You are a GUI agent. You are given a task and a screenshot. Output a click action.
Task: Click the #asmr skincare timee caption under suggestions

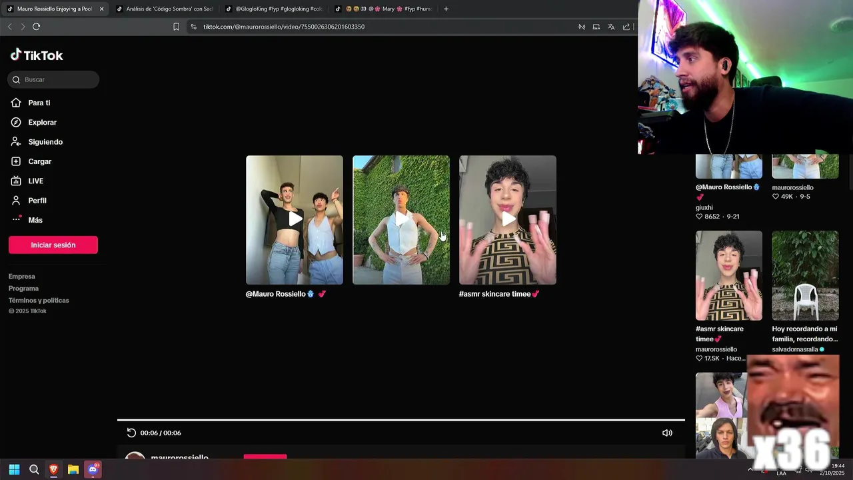[499, 294]
